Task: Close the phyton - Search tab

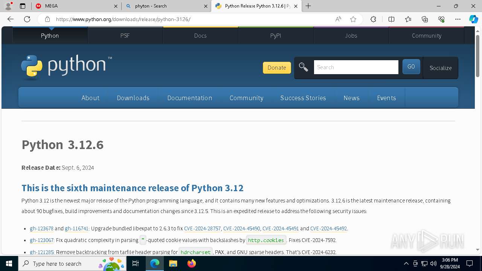Action: 206,6
